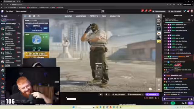The image size is (194, 109).
Task: Open the three-dot menu next to Durchsuchen
Action: click(x=30, y=12)
